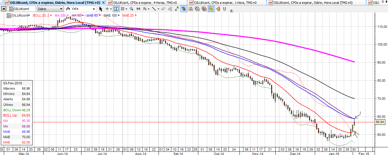The height and width of the screenshot is (155, 388).
Task: Select the zoom magnifier tool
Action: coord(131,9)
